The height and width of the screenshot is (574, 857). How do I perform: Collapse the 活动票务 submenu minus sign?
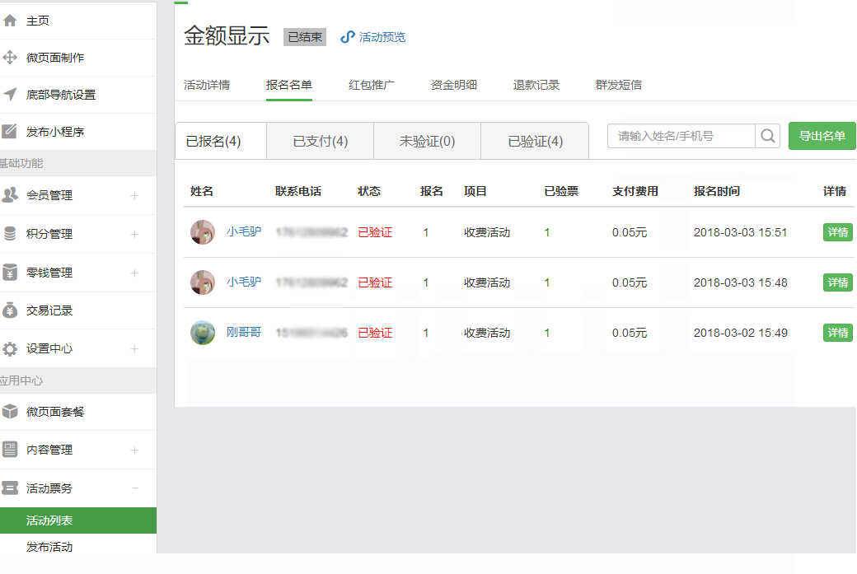tap(134, 488)
